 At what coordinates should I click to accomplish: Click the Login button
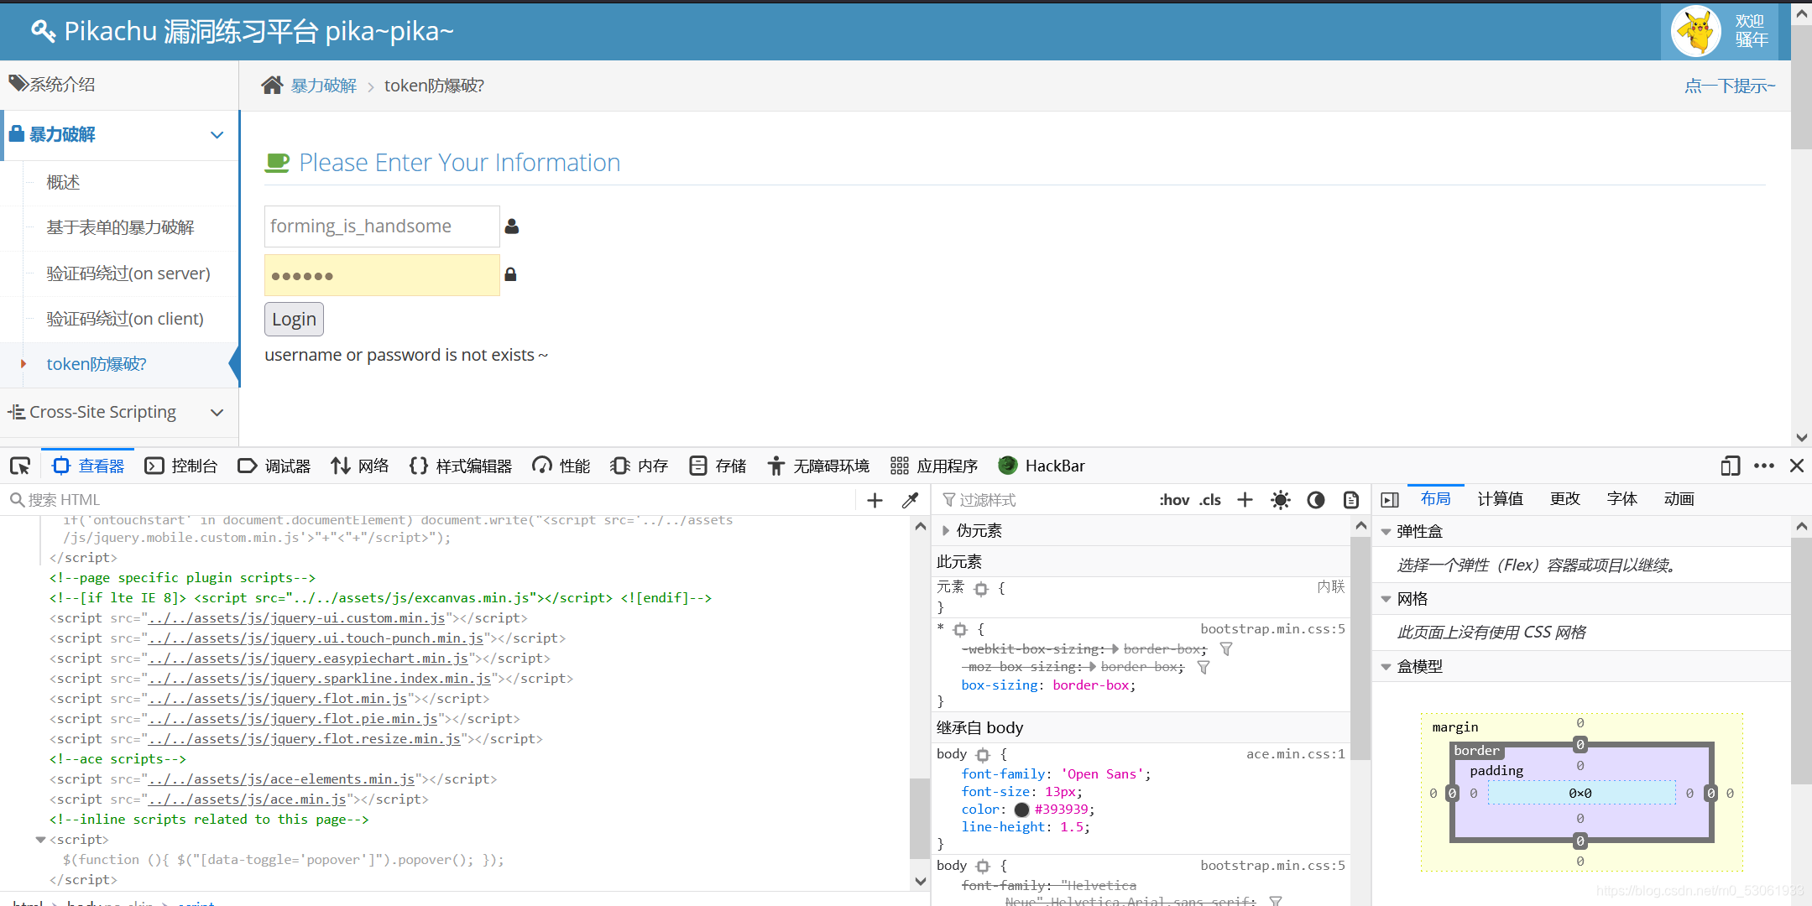pyautogui.click(x=294, y=320)
